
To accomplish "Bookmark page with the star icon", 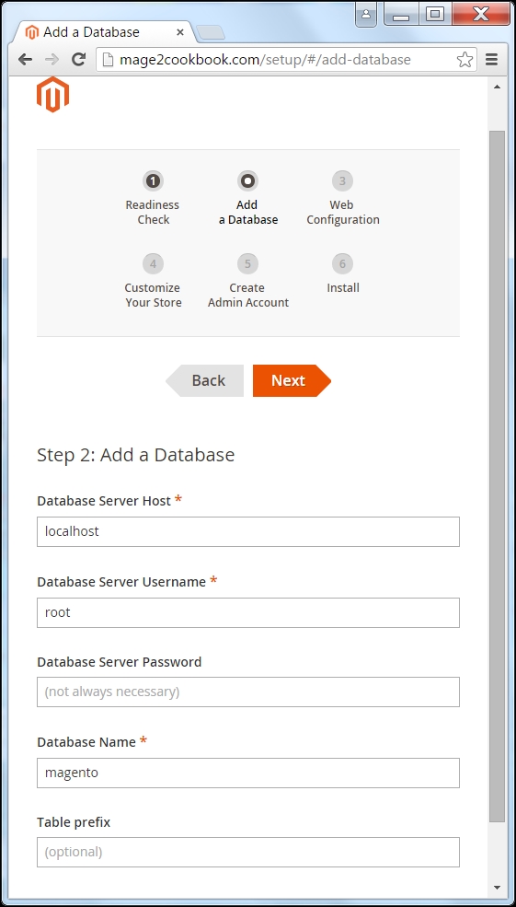I will 464,59.
